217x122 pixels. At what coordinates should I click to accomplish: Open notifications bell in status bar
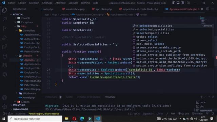pos(213,114)
